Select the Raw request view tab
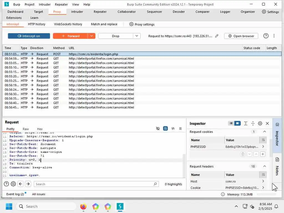 (x=26, y=129)
